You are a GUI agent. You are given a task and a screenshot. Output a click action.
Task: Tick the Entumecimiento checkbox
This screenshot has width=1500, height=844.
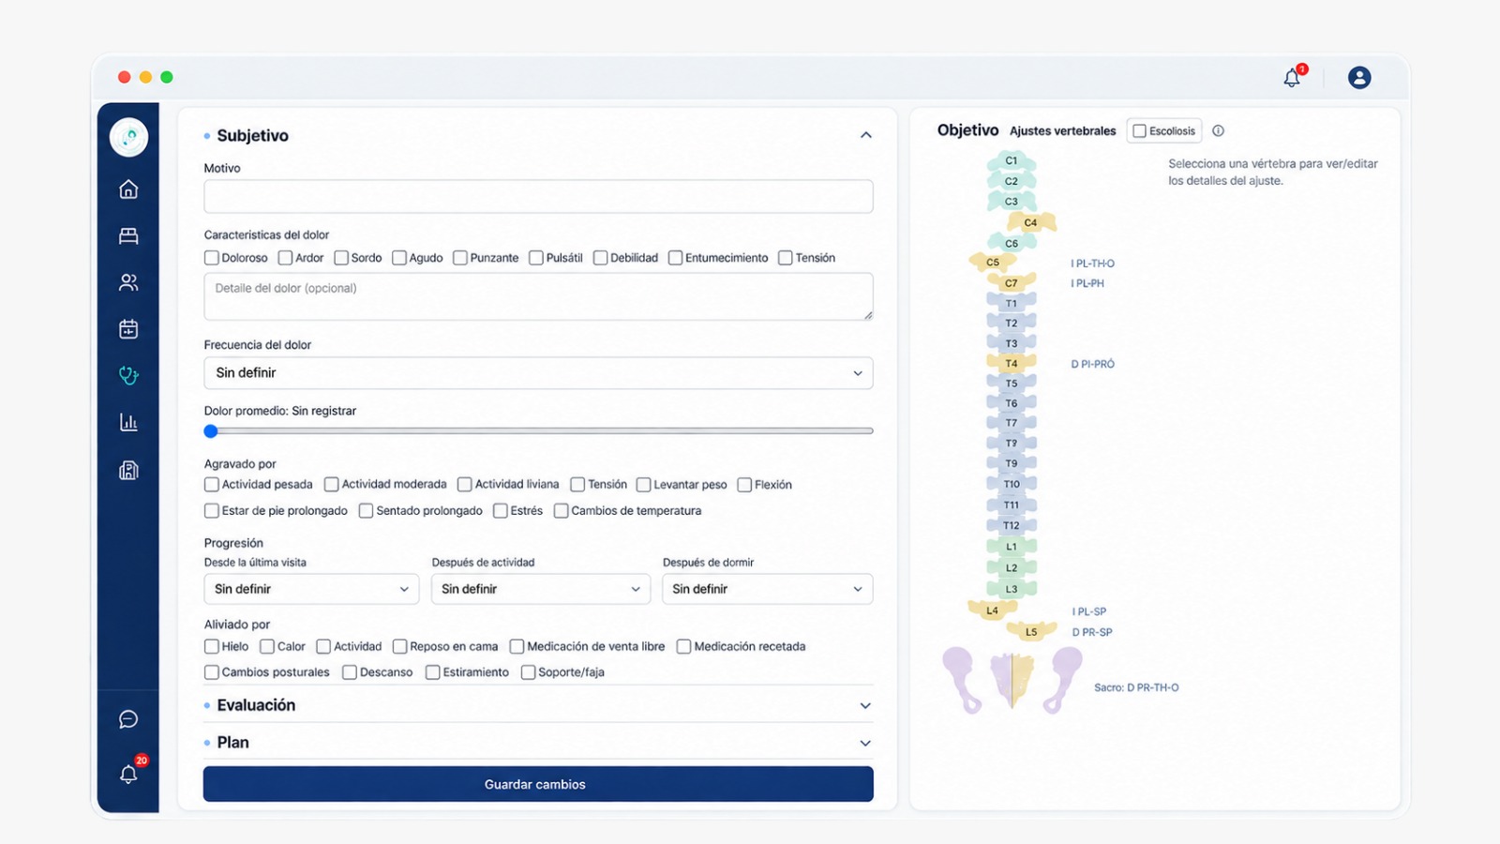click(x=675, y=258)
